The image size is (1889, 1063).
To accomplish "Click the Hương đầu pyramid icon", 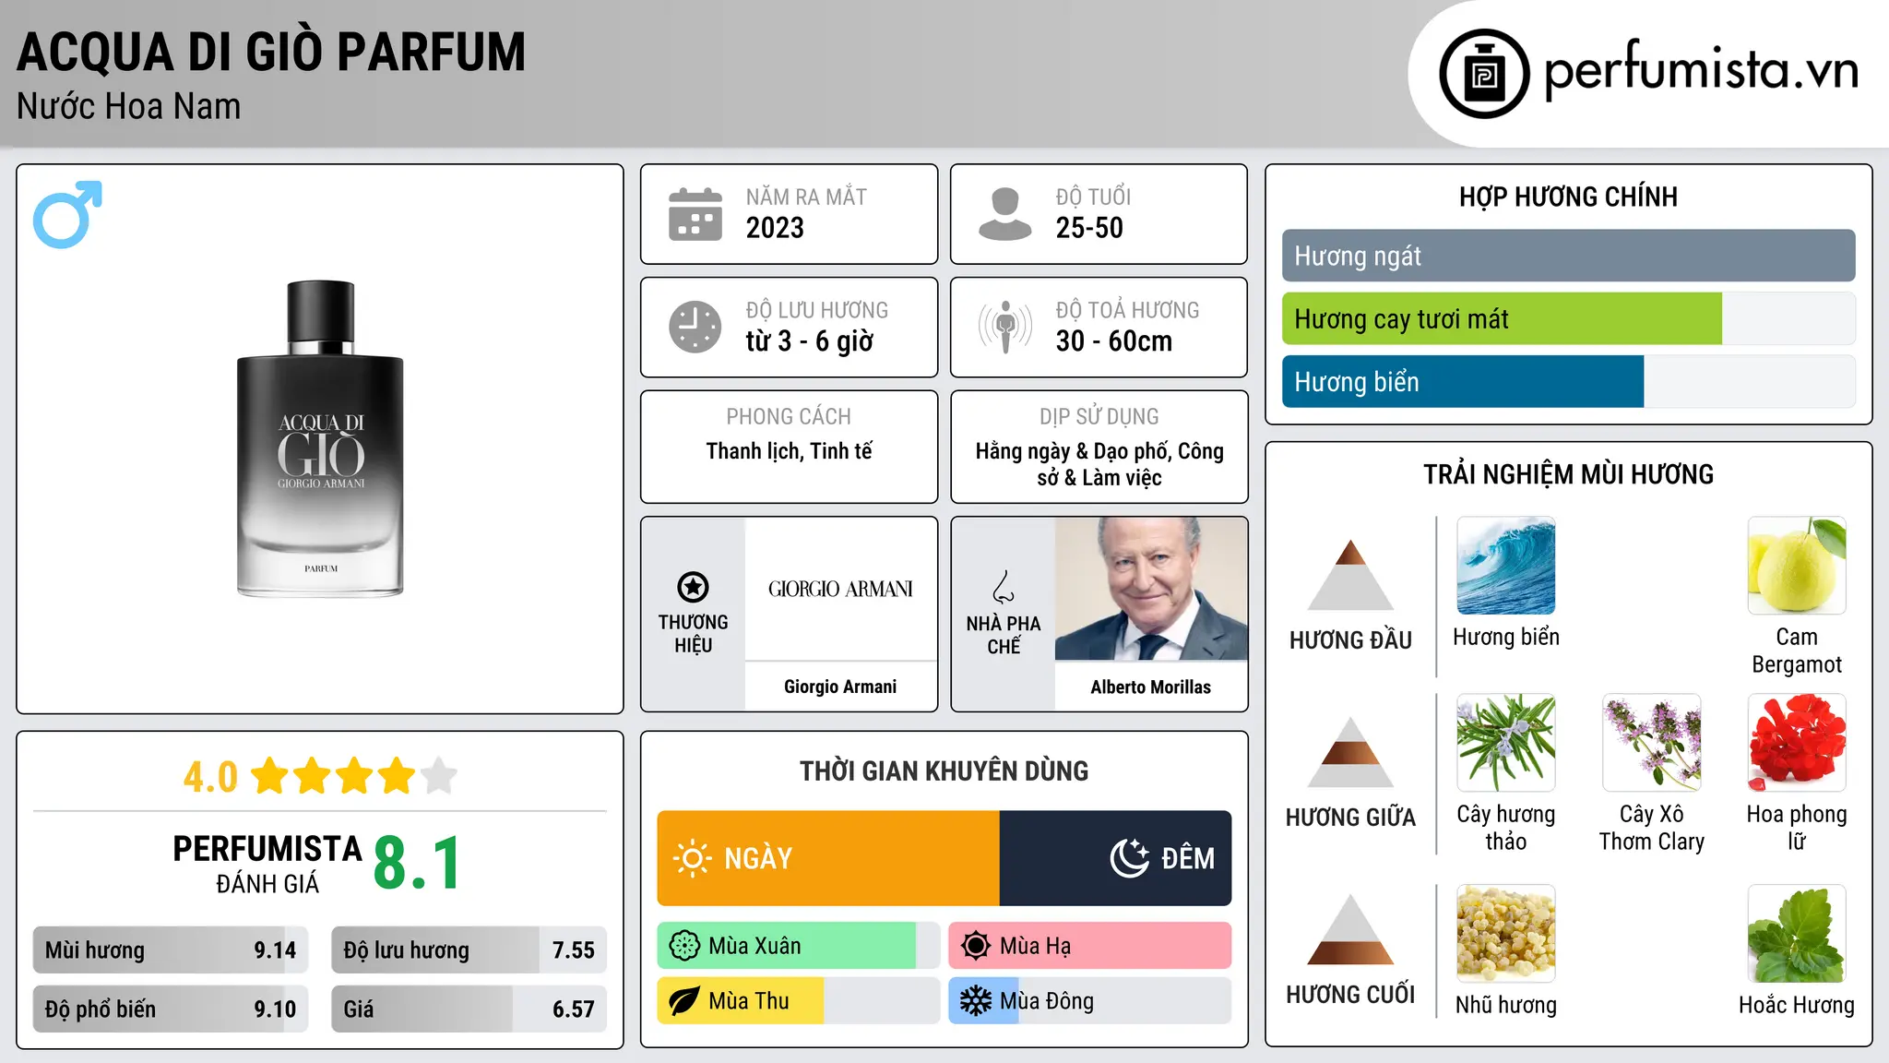I will [x=1350, y=575].
